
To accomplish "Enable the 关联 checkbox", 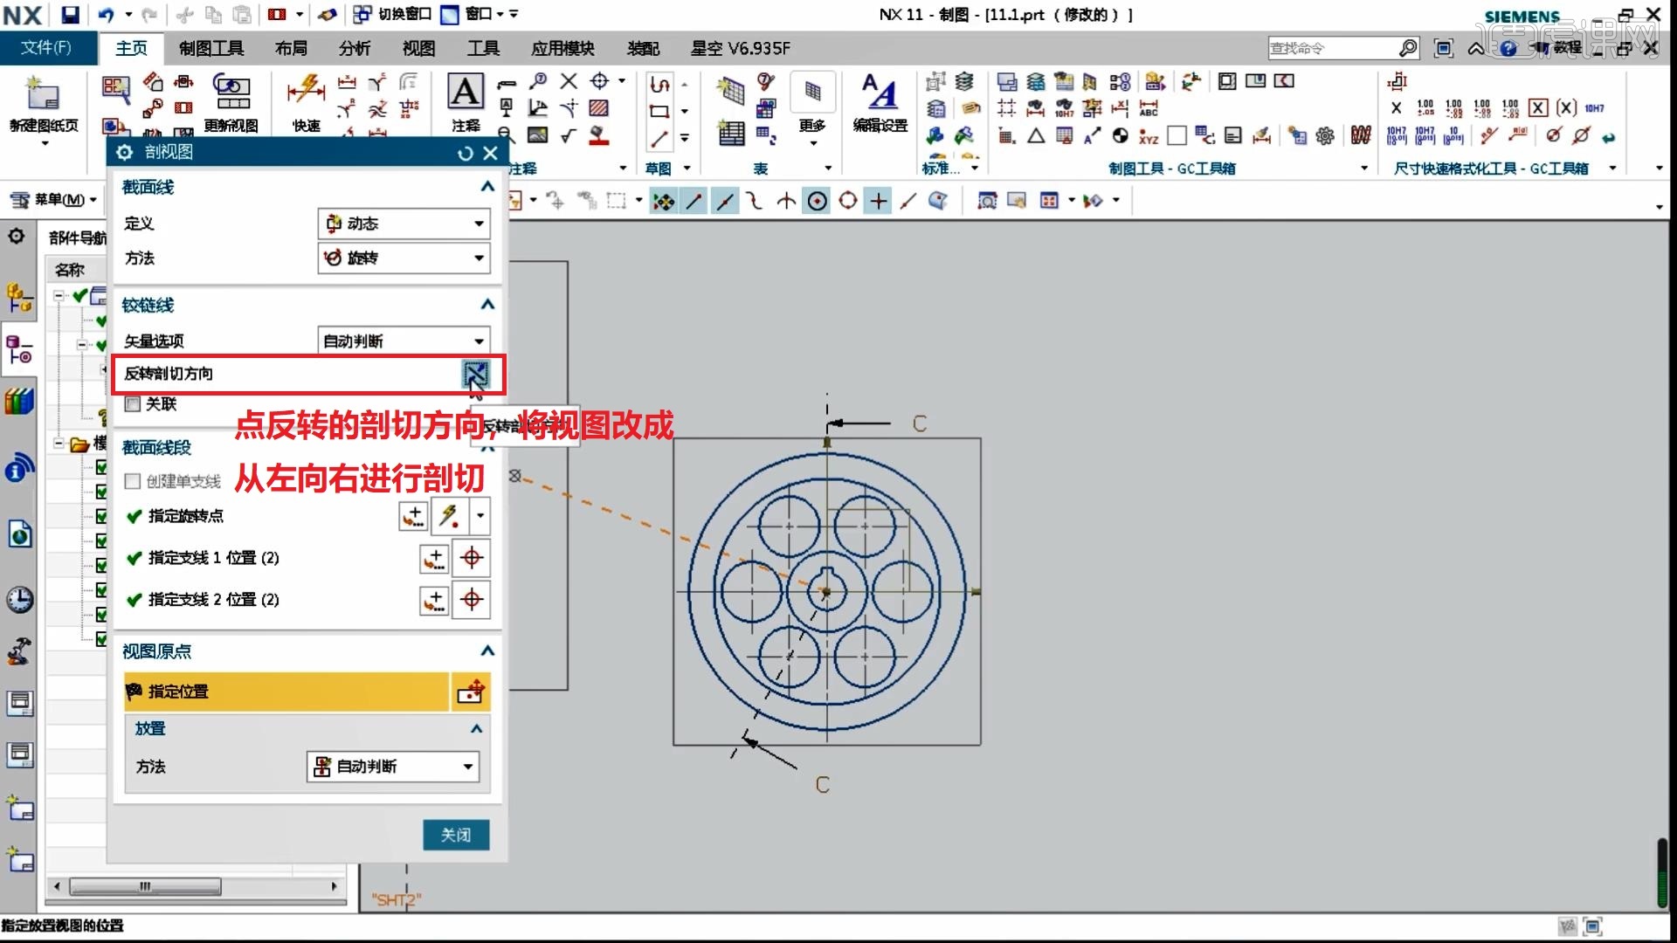I will [x=133, y=403].
